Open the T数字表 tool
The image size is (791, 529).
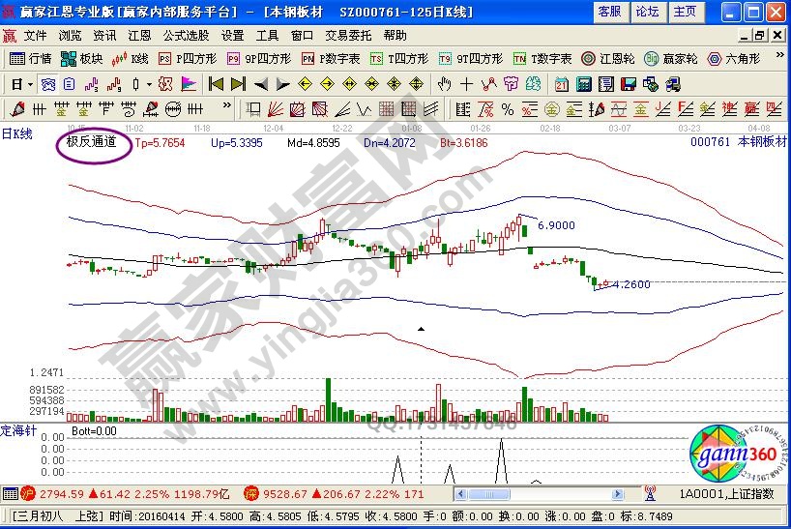click(542, 59)
